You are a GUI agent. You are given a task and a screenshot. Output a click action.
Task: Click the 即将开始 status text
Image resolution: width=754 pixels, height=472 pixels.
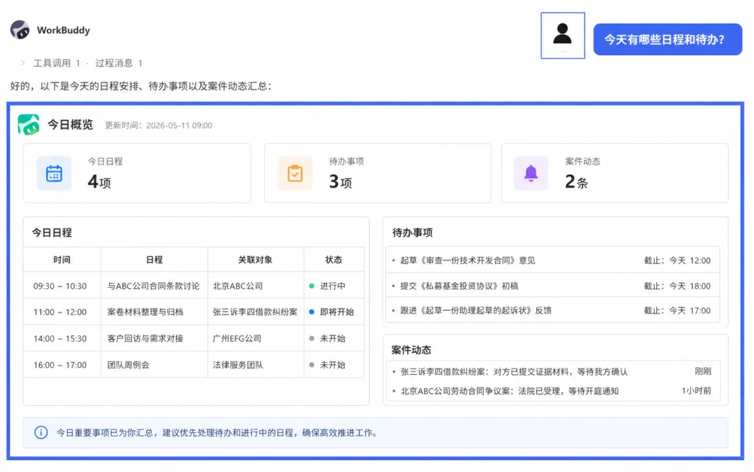pyautogui.click(x=337, y=312)
